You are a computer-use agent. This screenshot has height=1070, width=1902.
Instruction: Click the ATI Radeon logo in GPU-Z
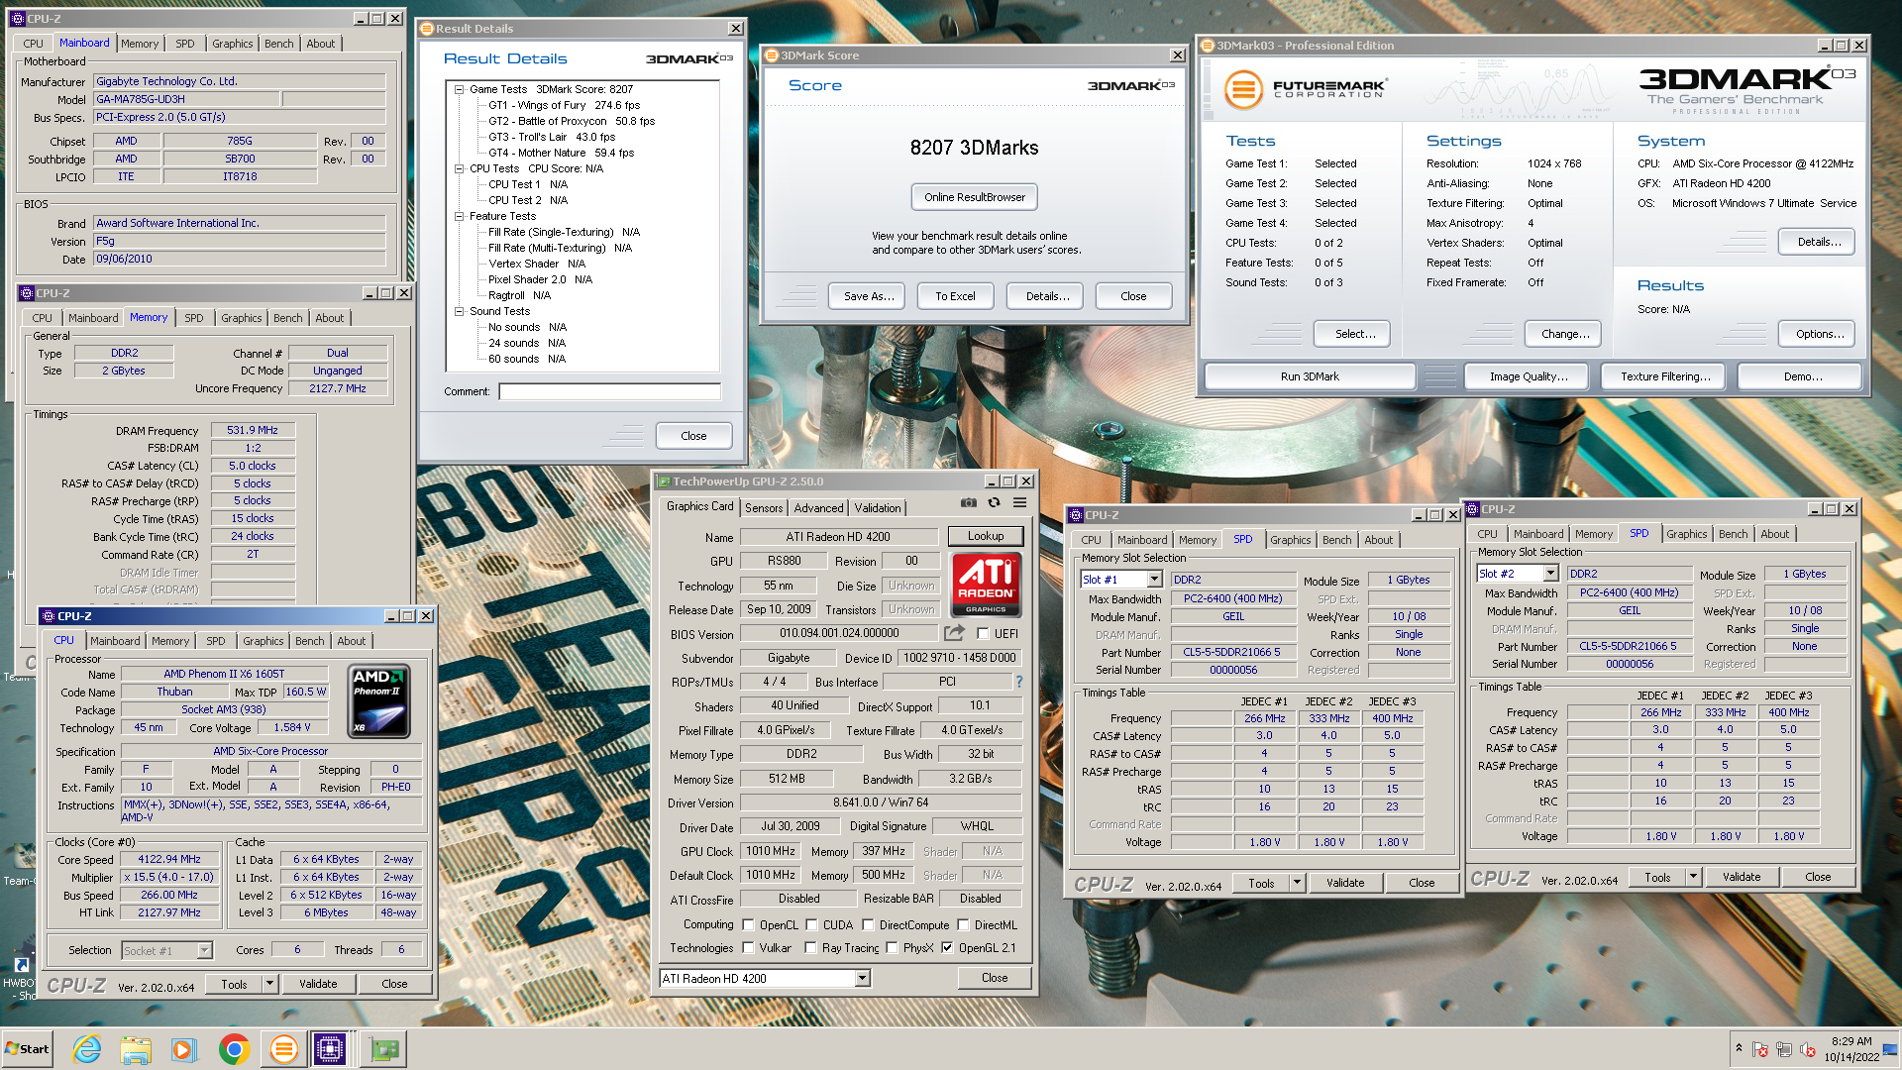(986, 586)
